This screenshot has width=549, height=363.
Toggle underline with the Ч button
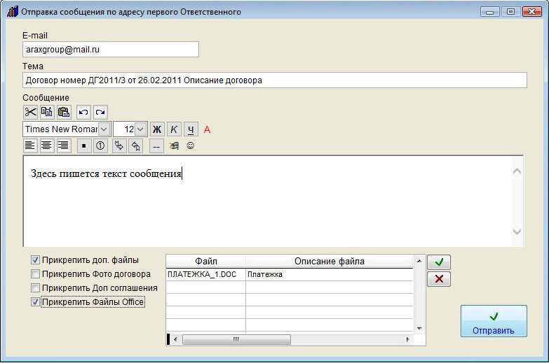191,129
